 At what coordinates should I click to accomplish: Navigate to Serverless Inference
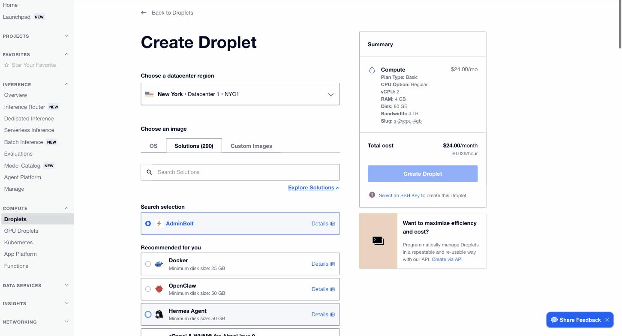click(29, 130)
